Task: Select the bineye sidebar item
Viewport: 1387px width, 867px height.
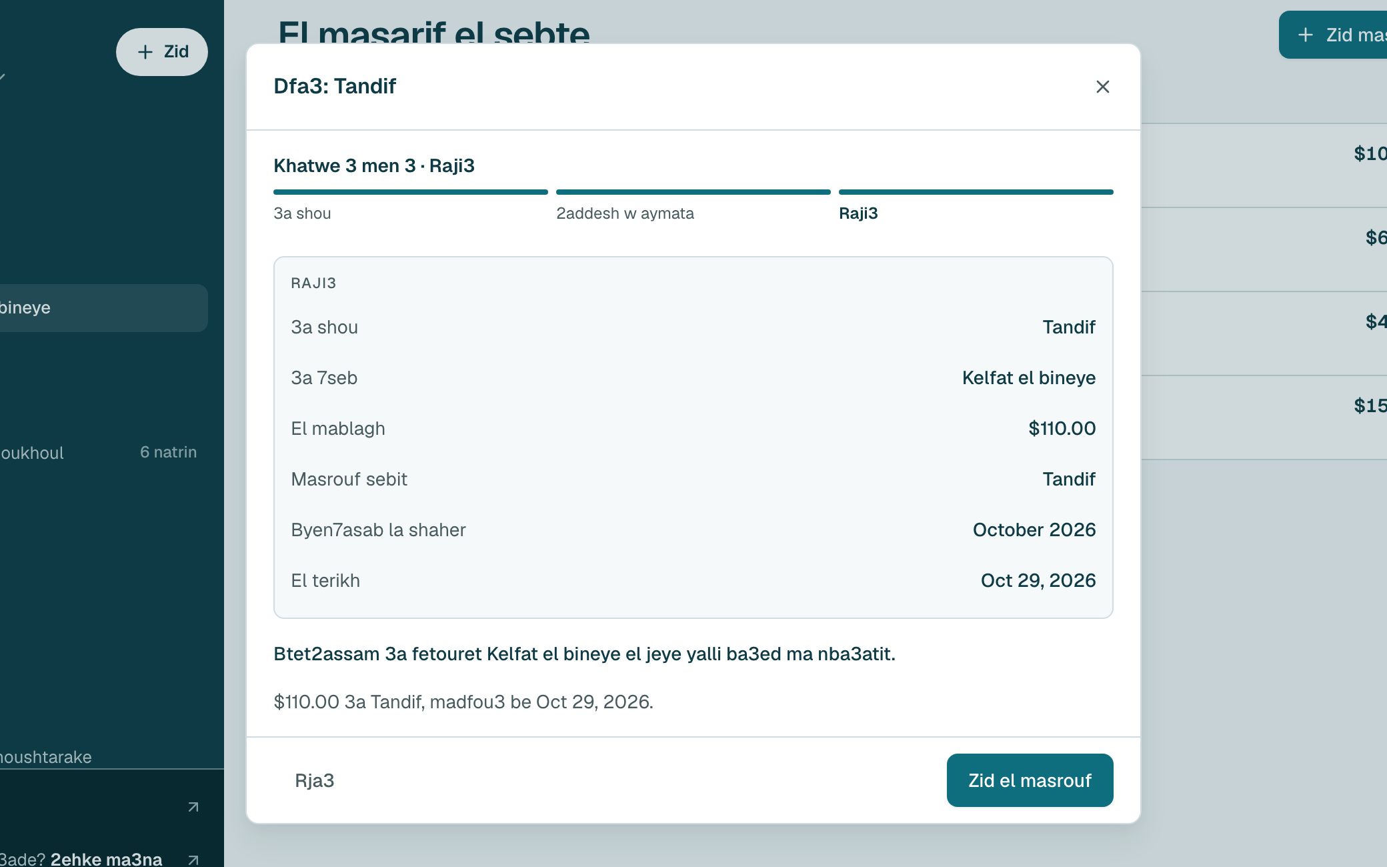Action: 99,308
